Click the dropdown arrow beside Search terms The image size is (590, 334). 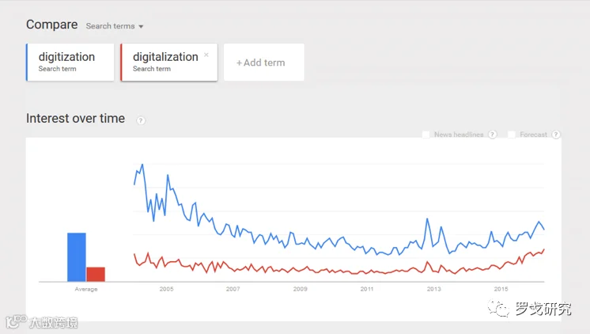pyautogui.click(x=141, y=27)
